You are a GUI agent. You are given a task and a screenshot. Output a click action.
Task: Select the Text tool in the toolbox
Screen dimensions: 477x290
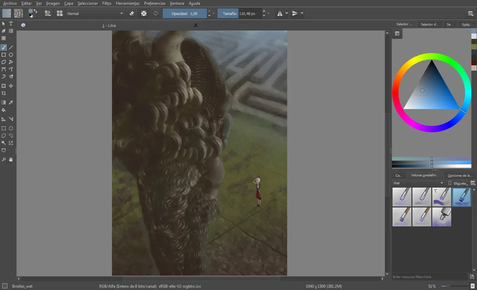(x=11, y=23)
